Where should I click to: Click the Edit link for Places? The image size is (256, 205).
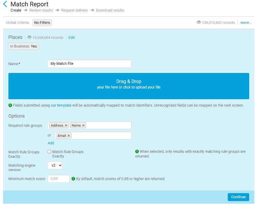tap(71, 38)
